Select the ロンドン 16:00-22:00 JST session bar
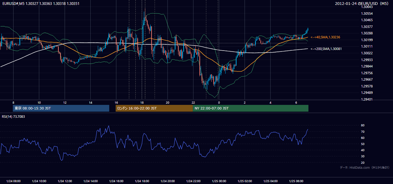This screenshot has height=184, width=393. pyautogui.click(x=154, y=108)
